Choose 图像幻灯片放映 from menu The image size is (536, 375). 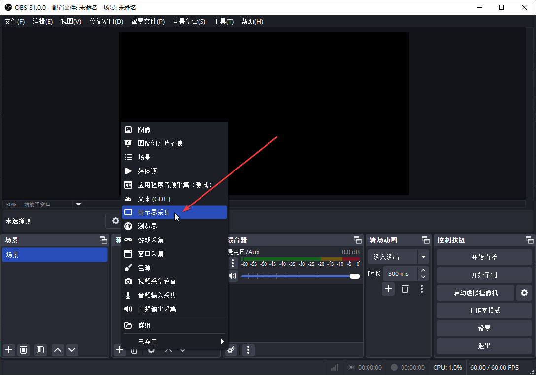pyautogui.click(x=174, y=143)
